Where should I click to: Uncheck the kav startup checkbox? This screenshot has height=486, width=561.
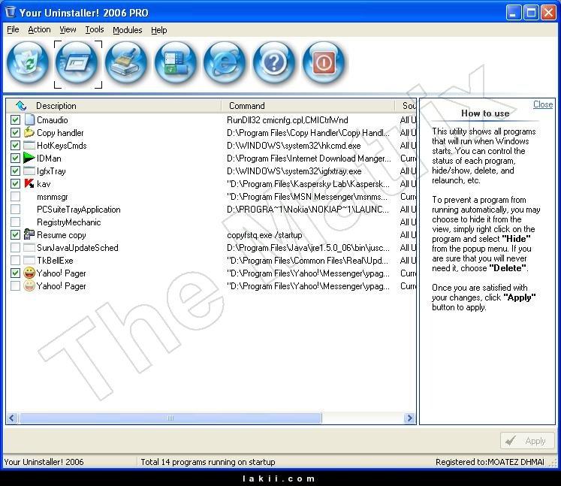tap(15, 183)
